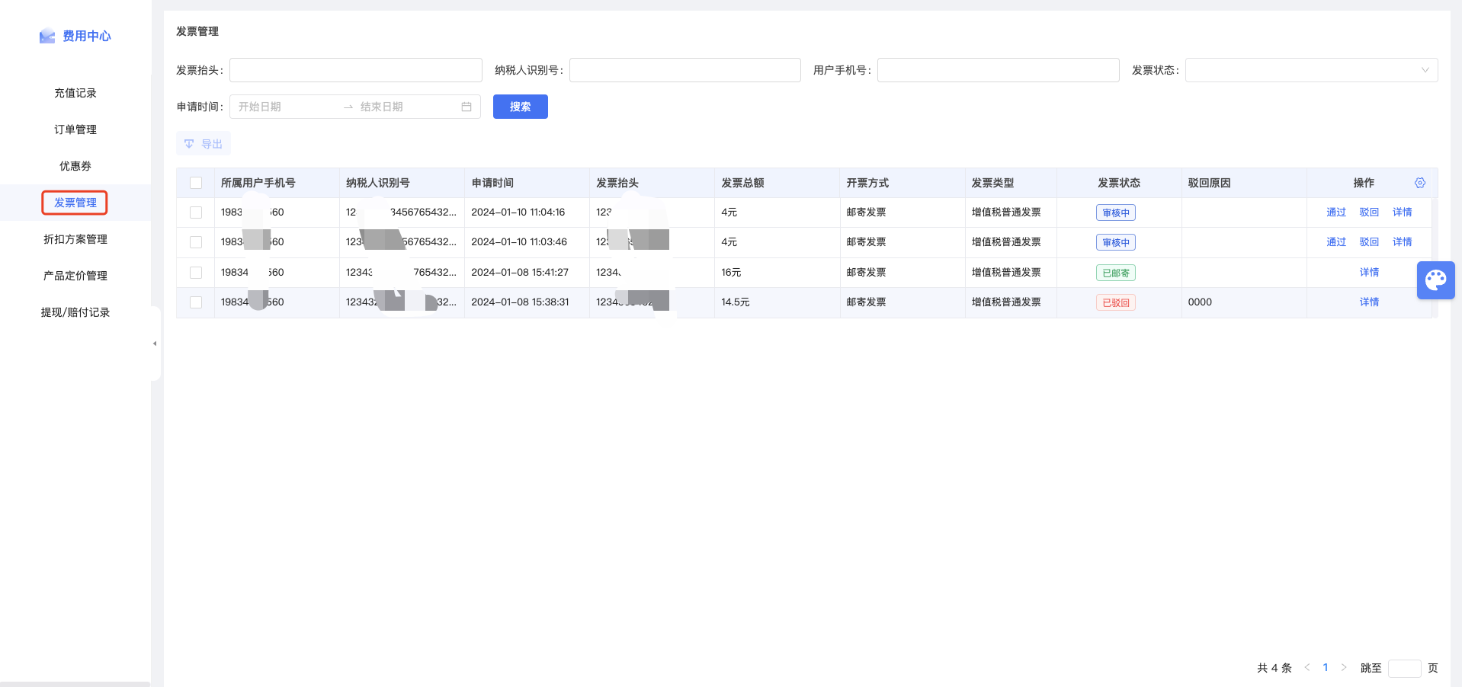Open 详情 for the 11:03:46 row
This screenshot has width=1462, height=687.
[1403, 242]
